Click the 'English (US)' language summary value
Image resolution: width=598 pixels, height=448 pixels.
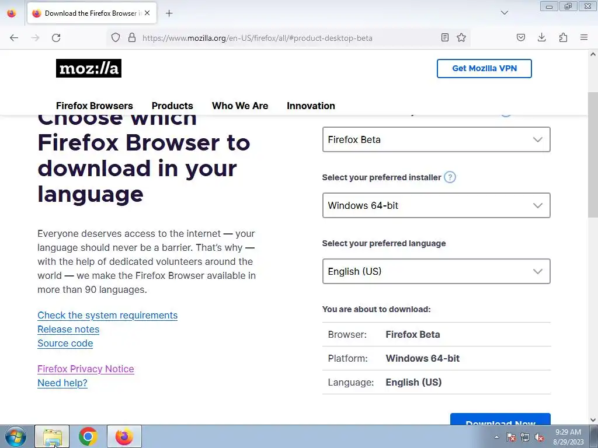point(413,382)
